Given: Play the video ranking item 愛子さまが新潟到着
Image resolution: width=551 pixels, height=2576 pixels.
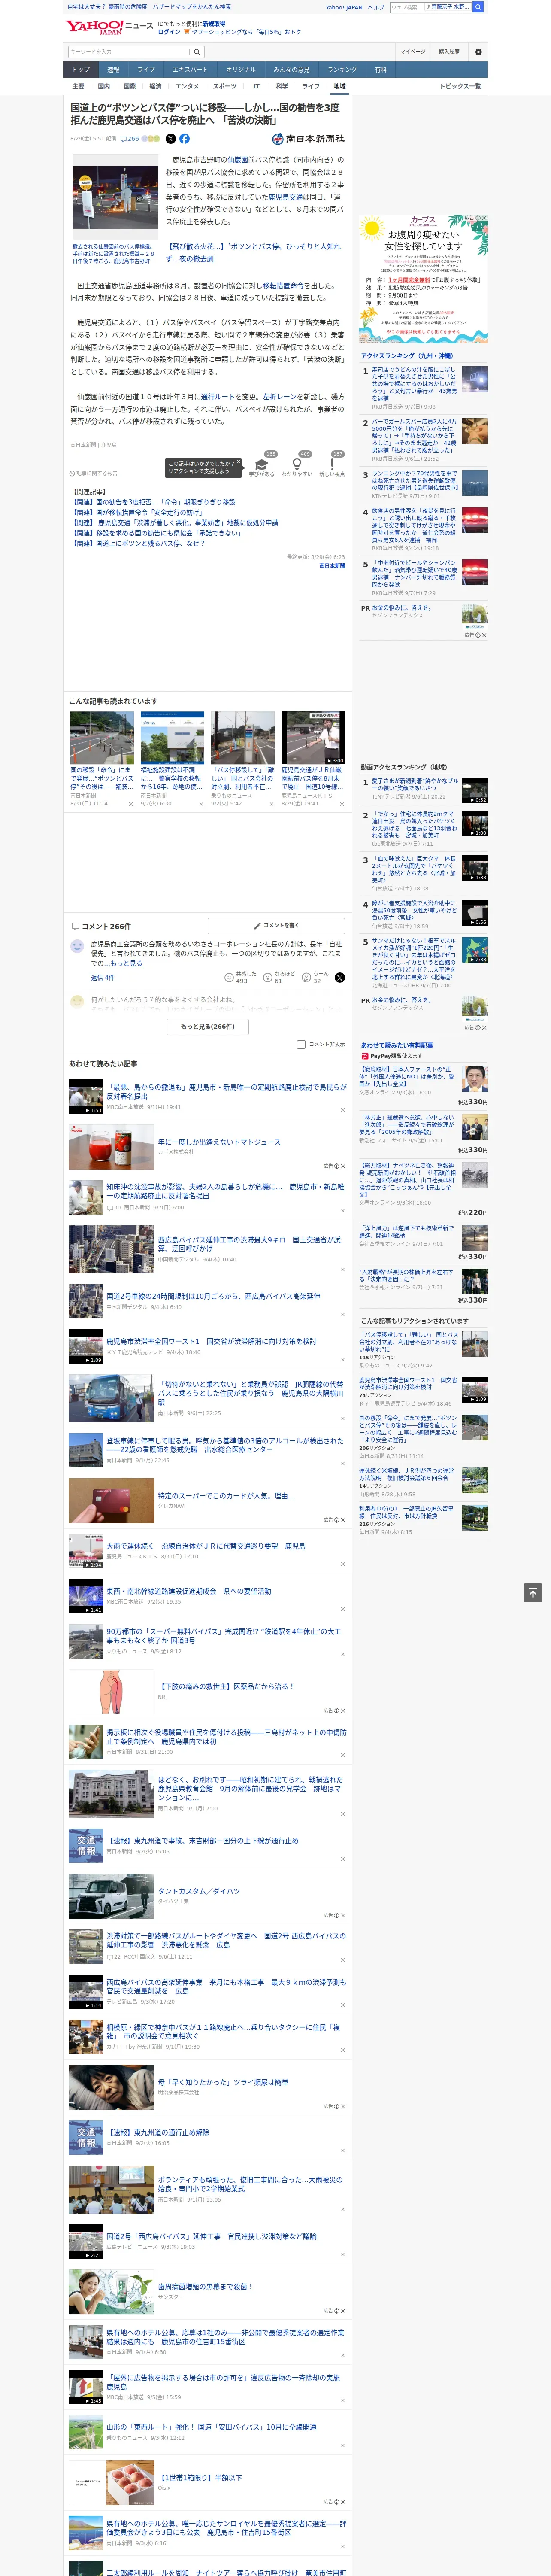Looking at the screenshot, I should [414, 785].
